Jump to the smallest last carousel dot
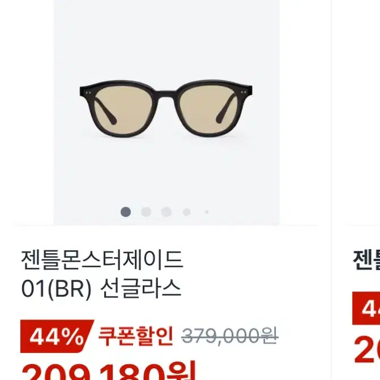This screenshot has height=380, width=380. tap(207, 212)
